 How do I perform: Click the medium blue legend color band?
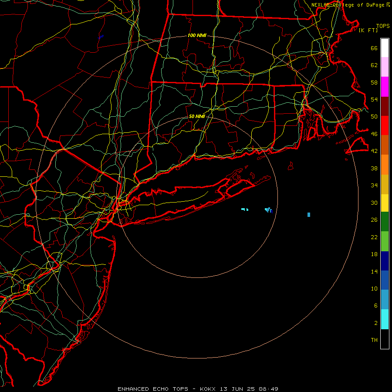tap(385, 280)
